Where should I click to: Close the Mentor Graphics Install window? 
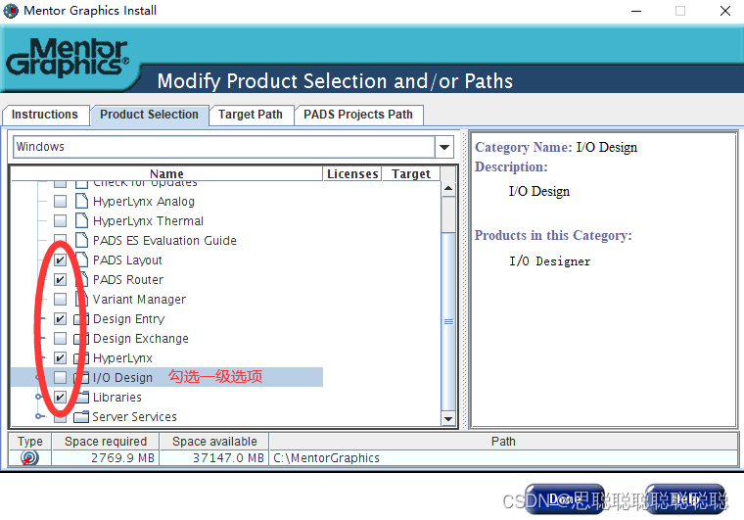[725, 11]
